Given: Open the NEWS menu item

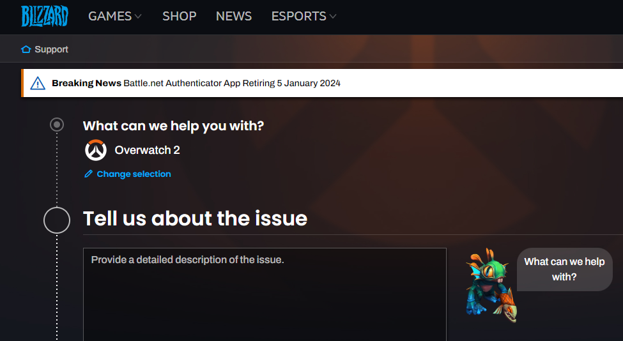Looking at the screenshot, I should [x=234, y=16].
